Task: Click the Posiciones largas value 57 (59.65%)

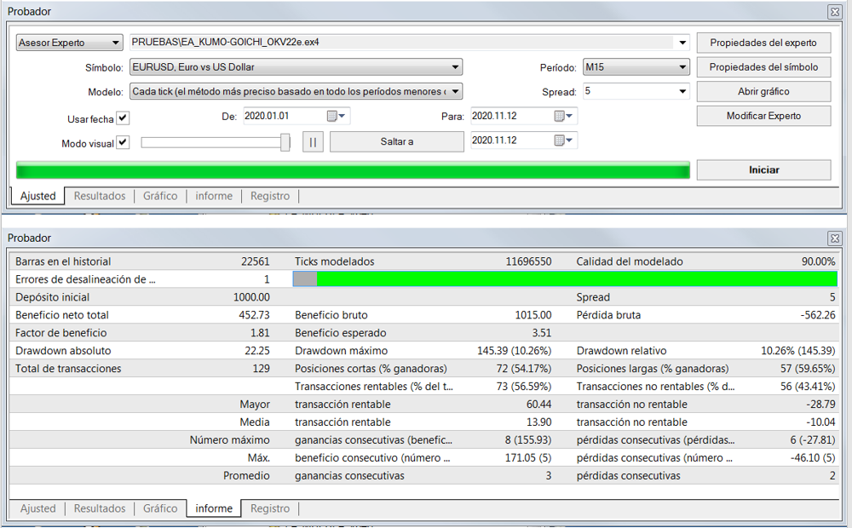Action: (808, 369)
